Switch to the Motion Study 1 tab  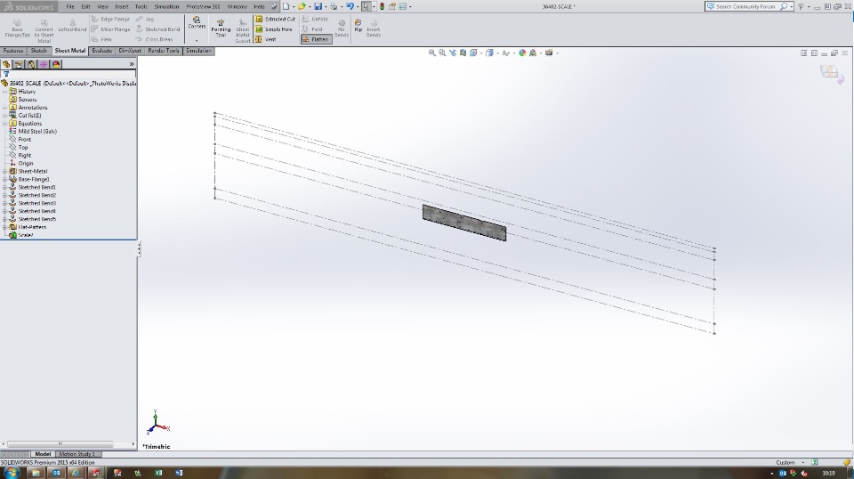[77, 454]
